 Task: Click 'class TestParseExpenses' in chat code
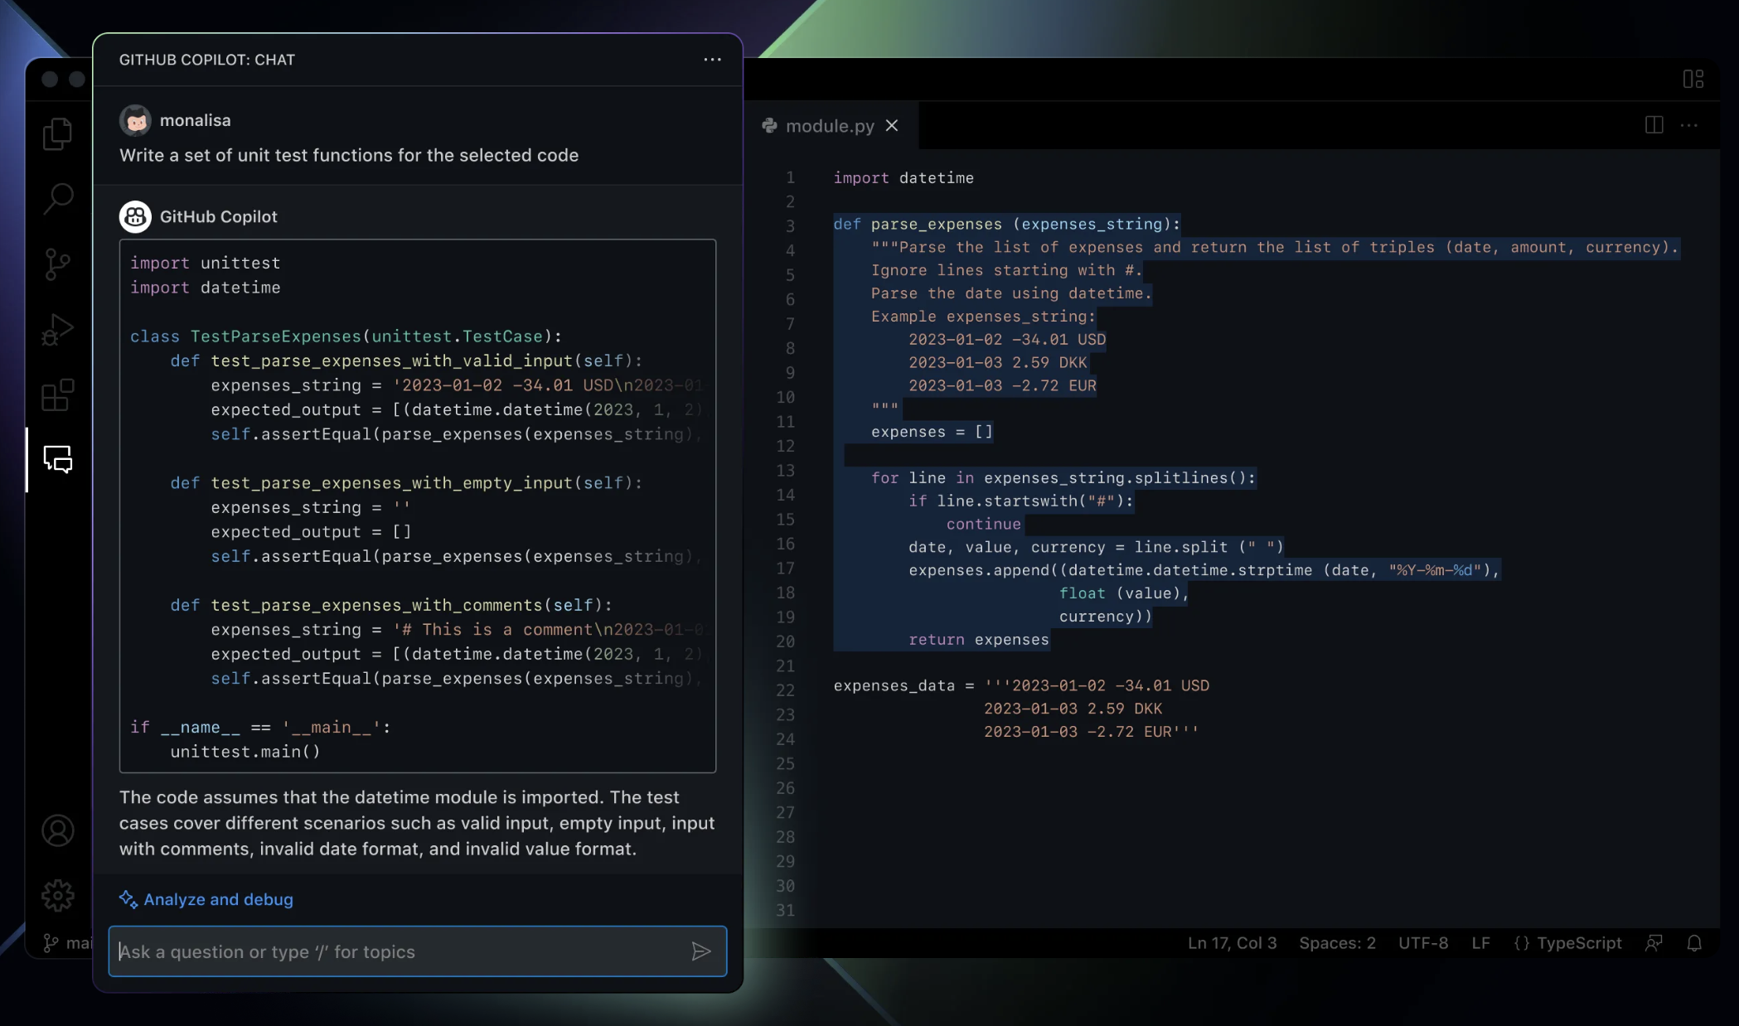pos(346,336)
